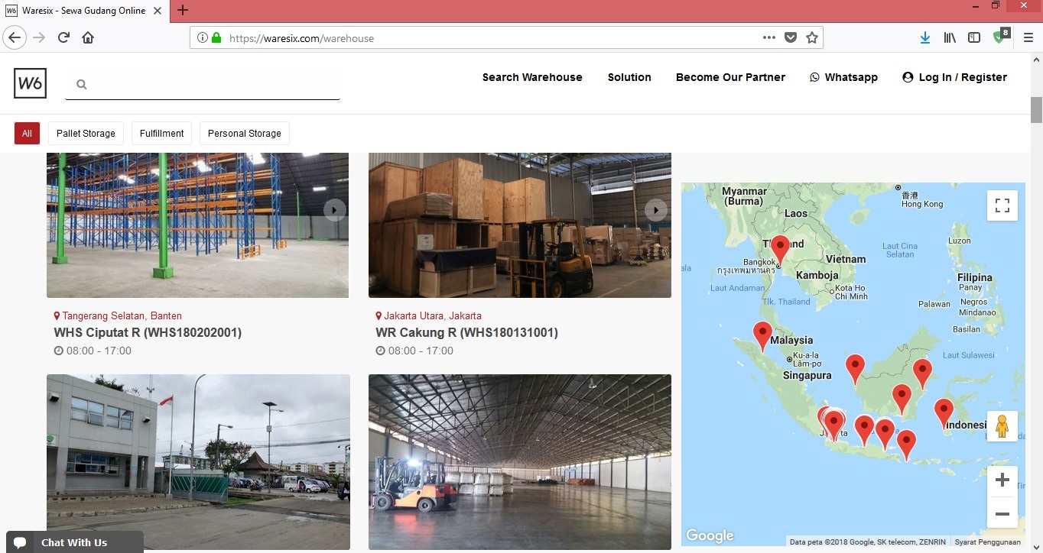The width and height of the screenshot is (1043, 553).
Task: Click the W6 Waresix logo
Action: (x=30, y=83)
